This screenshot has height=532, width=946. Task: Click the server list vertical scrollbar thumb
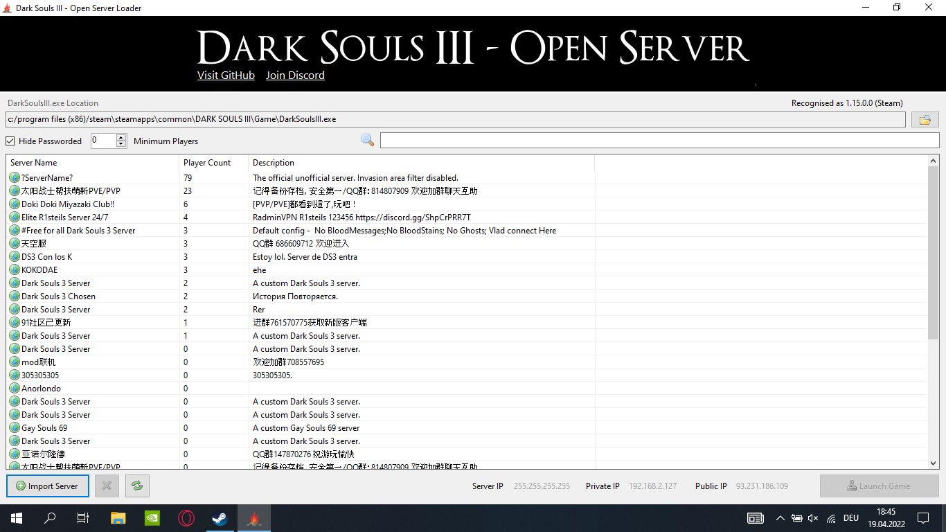pyautogui.click(x=933, y=254)
